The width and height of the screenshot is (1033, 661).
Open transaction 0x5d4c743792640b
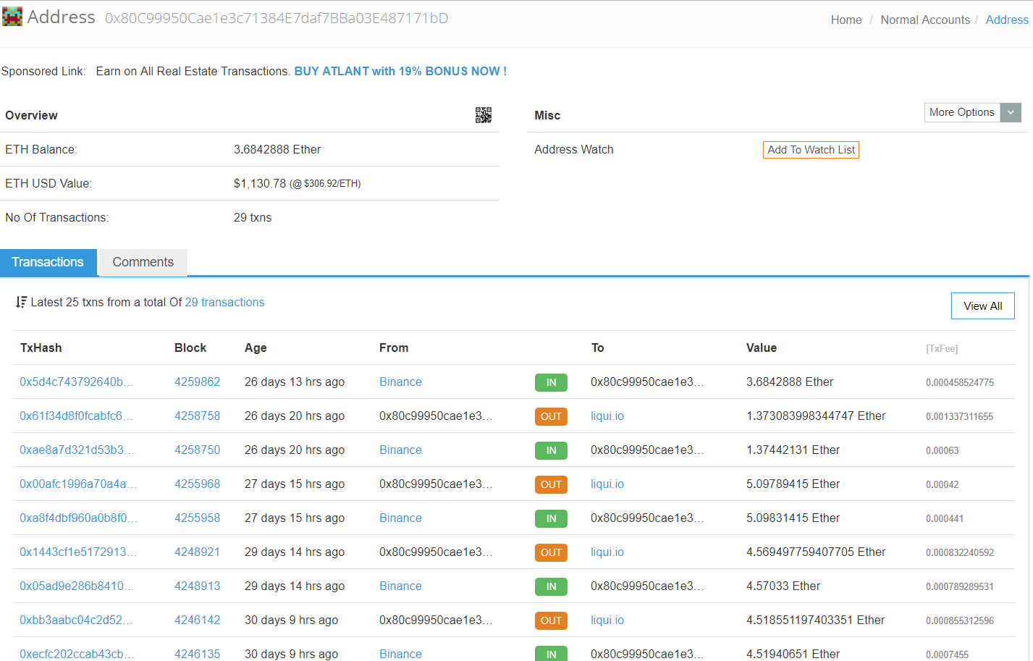point(76,382)
